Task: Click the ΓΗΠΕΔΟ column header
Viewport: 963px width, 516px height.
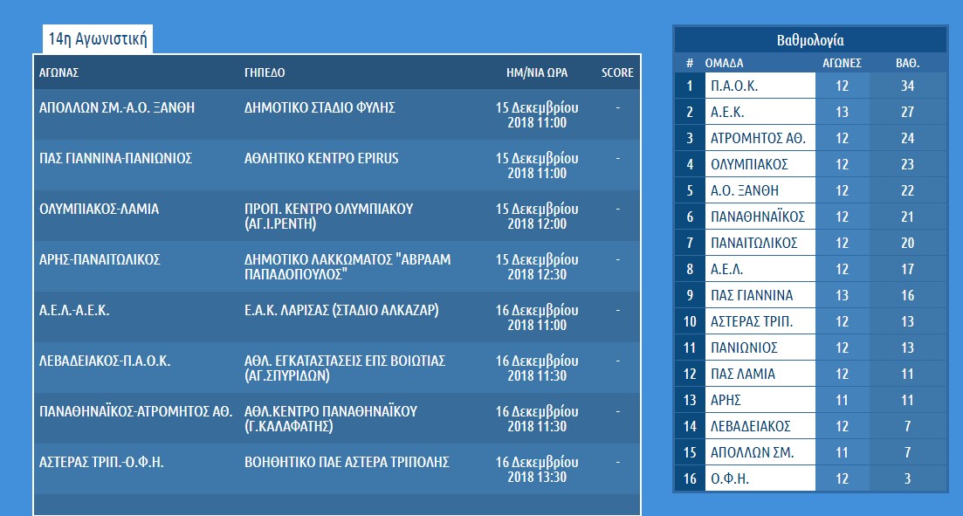Action: point(265,72)
